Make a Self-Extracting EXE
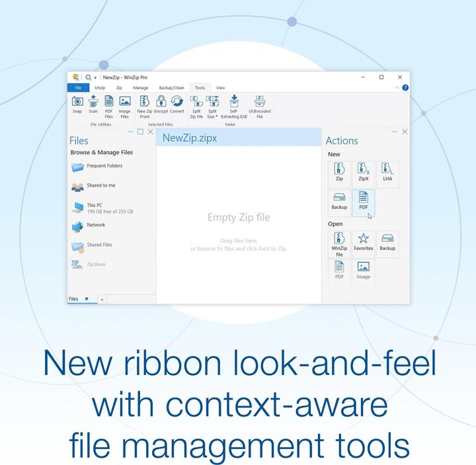 234,107
